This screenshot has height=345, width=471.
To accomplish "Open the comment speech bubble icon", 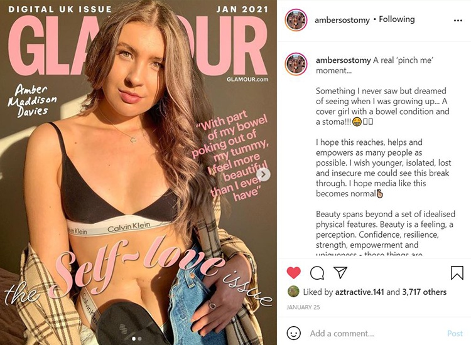I will point(317,273).
